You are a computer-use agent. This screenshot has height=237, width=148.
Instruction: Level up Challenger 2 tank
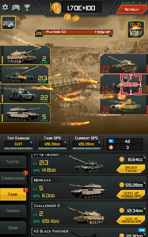click(x=131, y=220)
